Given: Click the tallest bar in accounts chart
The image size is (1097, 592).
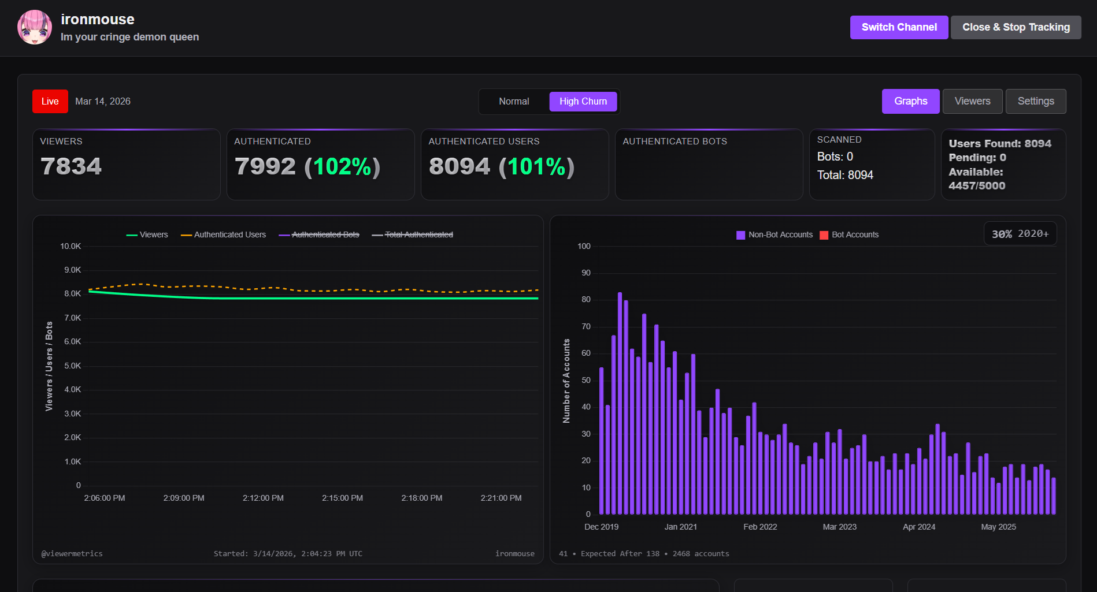Looking at the screenshot, I should click(x=620, y=404).
